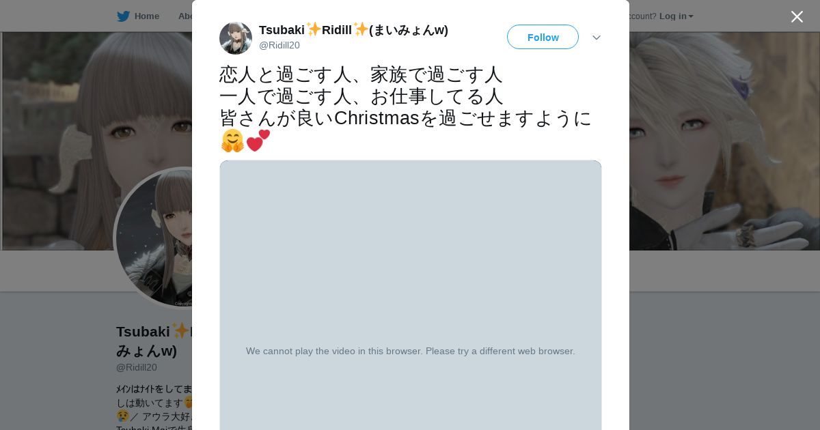This screenshot has height=430, width=820.
Task: Expand the chevron menu beside Follow
Action: pyautogui.click(x=597, y=38)
